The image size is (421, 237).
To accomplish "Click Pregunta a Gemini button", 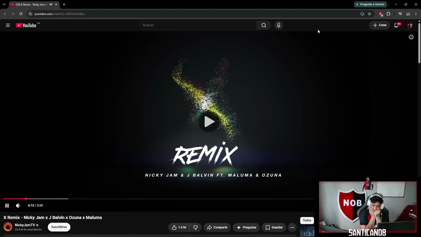I will coord(370,4).
